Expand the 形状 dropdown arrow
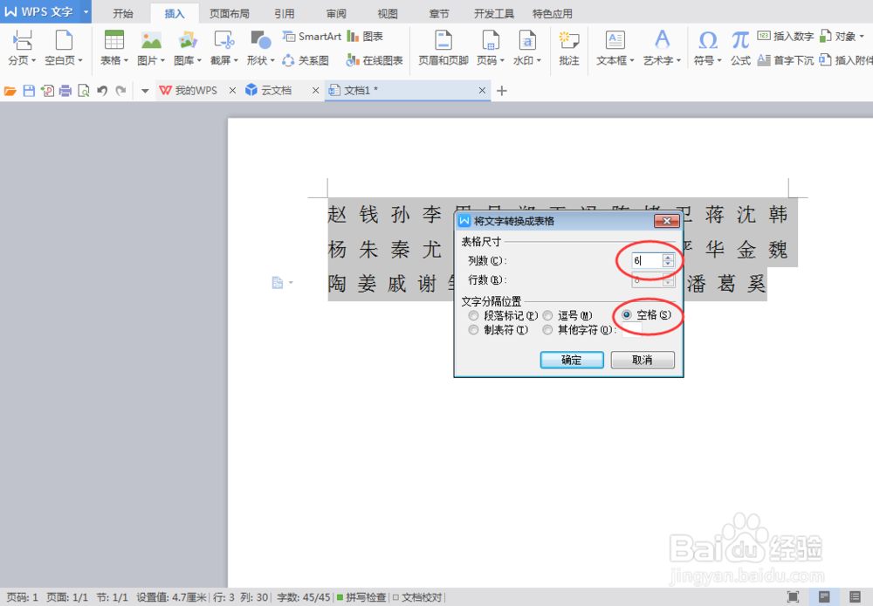873x606 pixels. pyautogui.click(x=272, y=61)
